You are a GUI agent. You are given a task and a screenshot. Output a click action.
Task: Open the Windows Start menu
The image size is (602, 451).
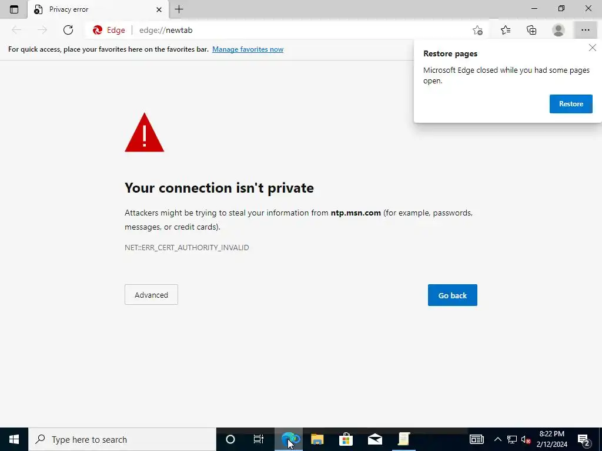[x=14, y=439]
